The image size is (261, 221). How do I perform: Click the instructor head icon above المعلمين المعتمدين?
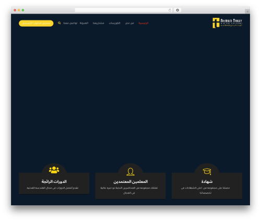point(130,171)
